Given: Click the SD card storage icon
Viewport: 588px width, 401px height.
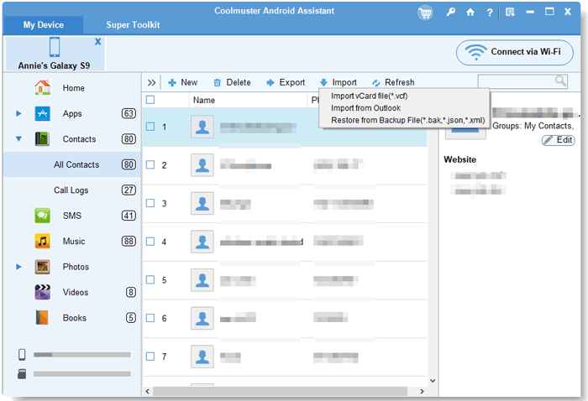Looking at the screenshot, I should click(22, 373).
